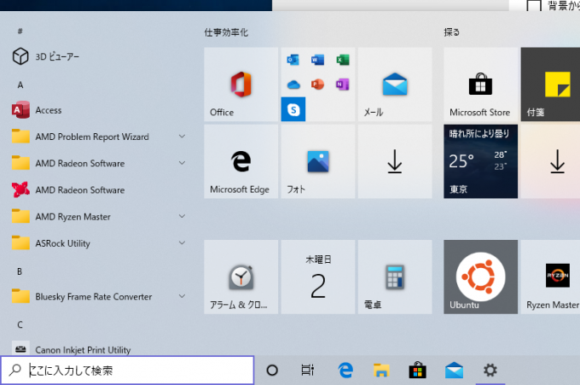The width and height of the screenshot is (580, 385).
Task: Open the Skype tile
Action: pos(293,109)
